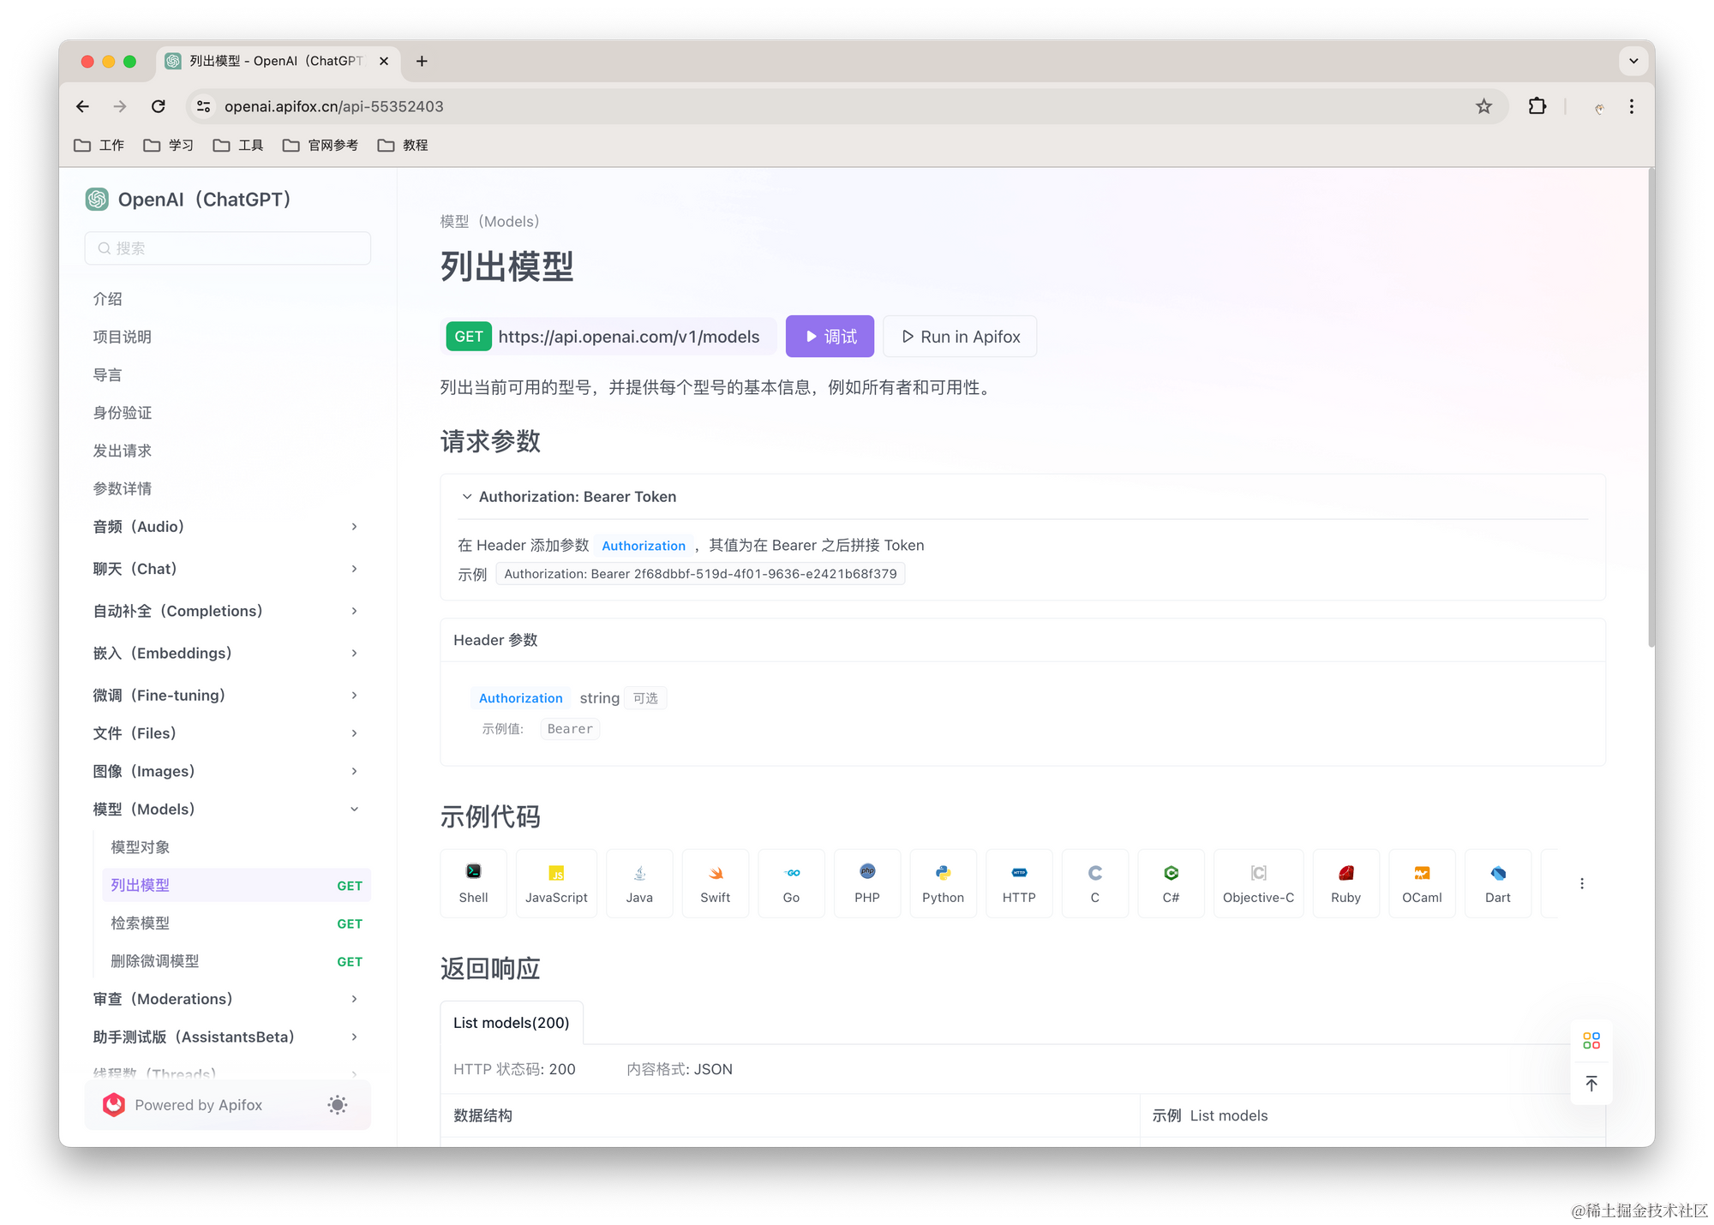
Task: Open the browser extensions puzzle icon
Action: (1537, 106)
